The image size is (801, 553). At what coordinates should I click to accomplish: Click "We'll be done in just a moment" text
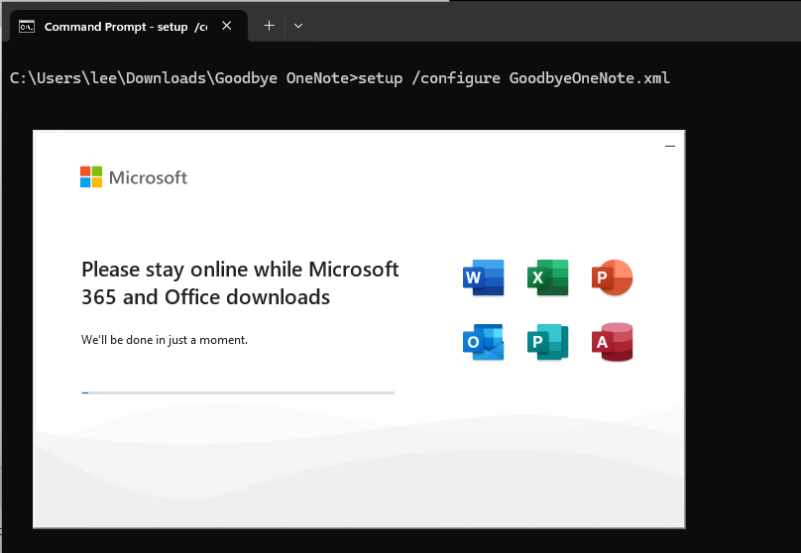coord(165,340)
